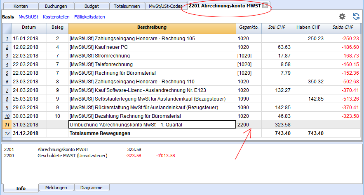Click Gegenkonto 2200 cell in row 11

(x=249, y=125)
